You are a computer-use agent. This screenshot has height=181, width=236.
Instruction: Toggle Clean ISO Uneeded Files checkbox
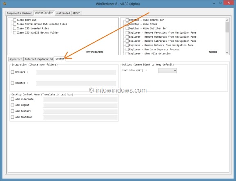[x=15, y=28]
